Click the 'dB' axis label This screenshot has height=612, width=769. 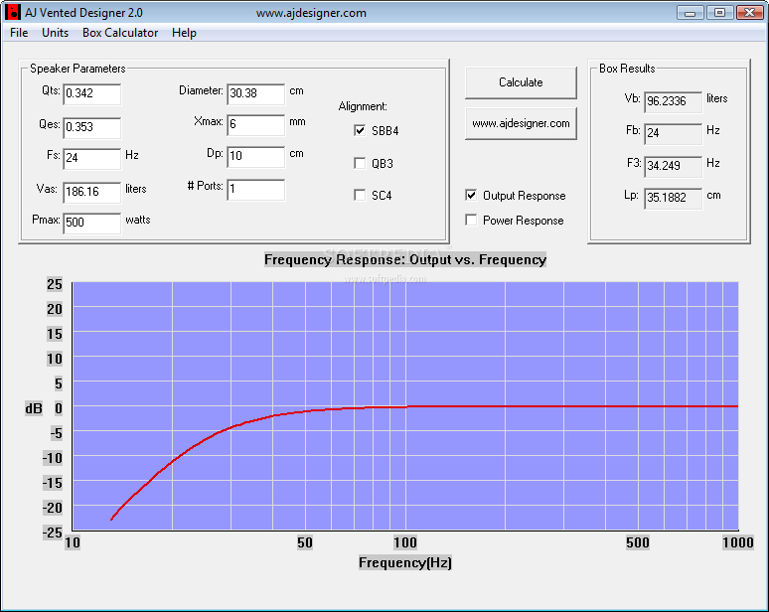[34, 408]
